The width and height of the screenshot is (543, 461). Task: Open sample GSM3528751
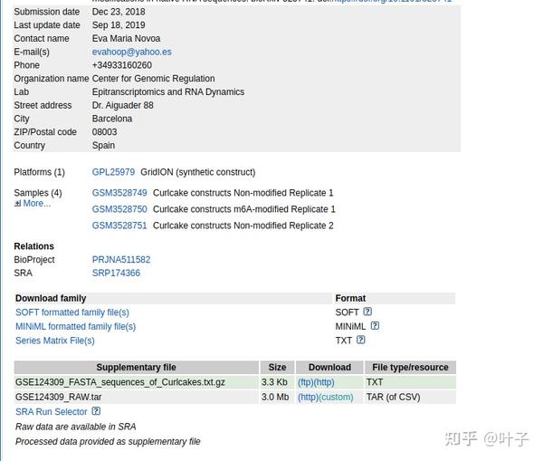[119, 226]
